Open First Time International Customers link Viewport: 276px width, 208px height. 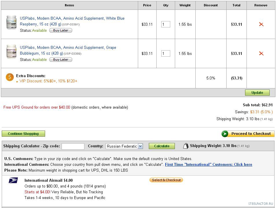click(208, 164)
